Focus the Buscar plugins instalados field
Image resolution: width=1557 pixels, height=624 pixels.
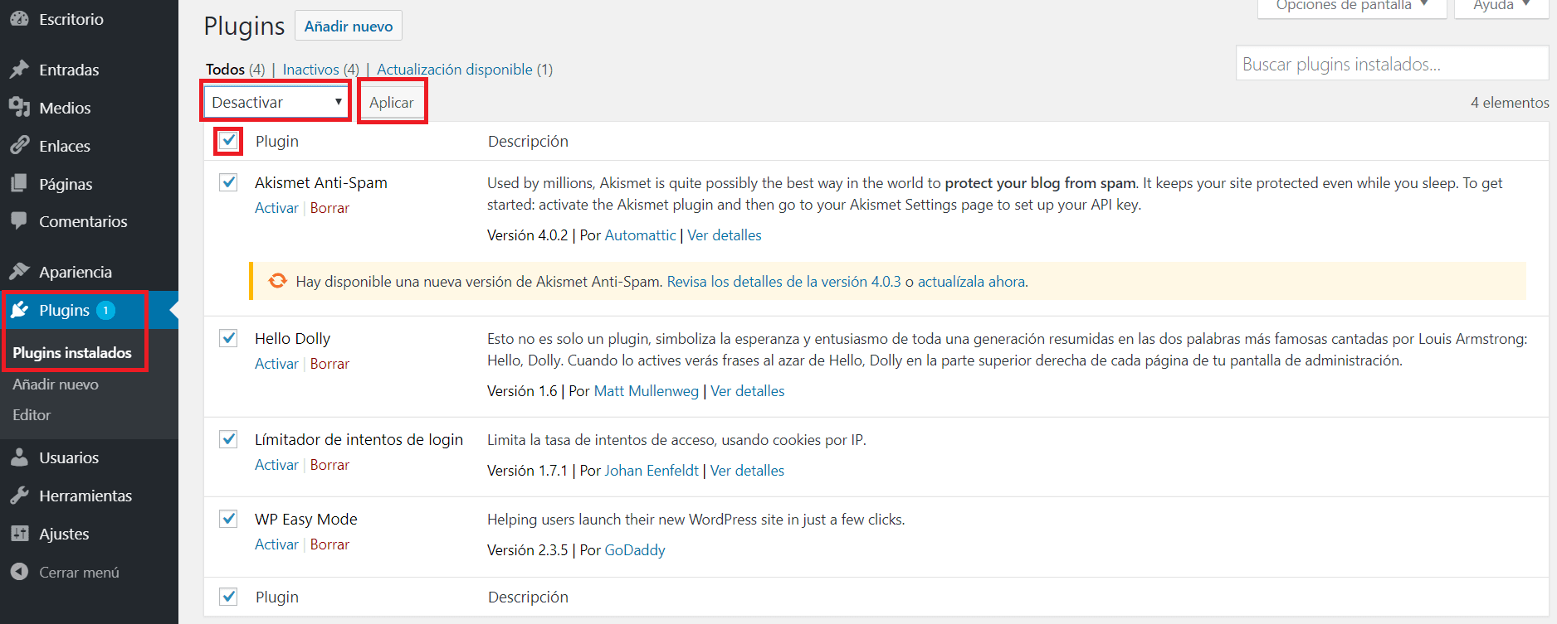1392,64
